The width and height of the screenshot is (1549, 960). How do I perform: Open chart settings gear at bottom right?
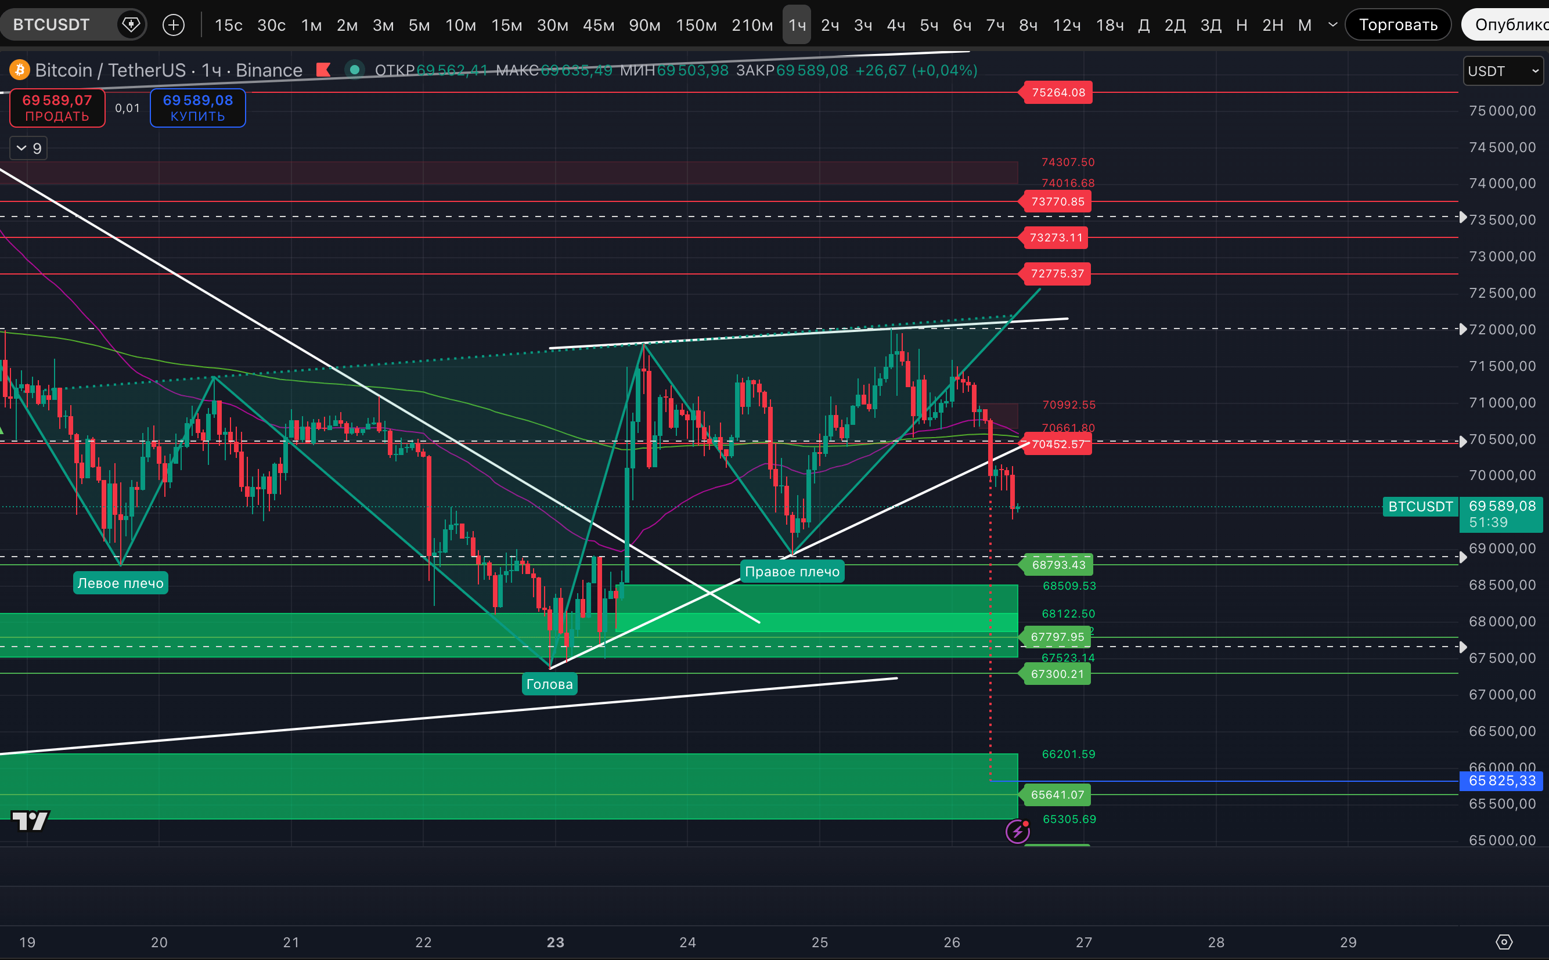1504,942
